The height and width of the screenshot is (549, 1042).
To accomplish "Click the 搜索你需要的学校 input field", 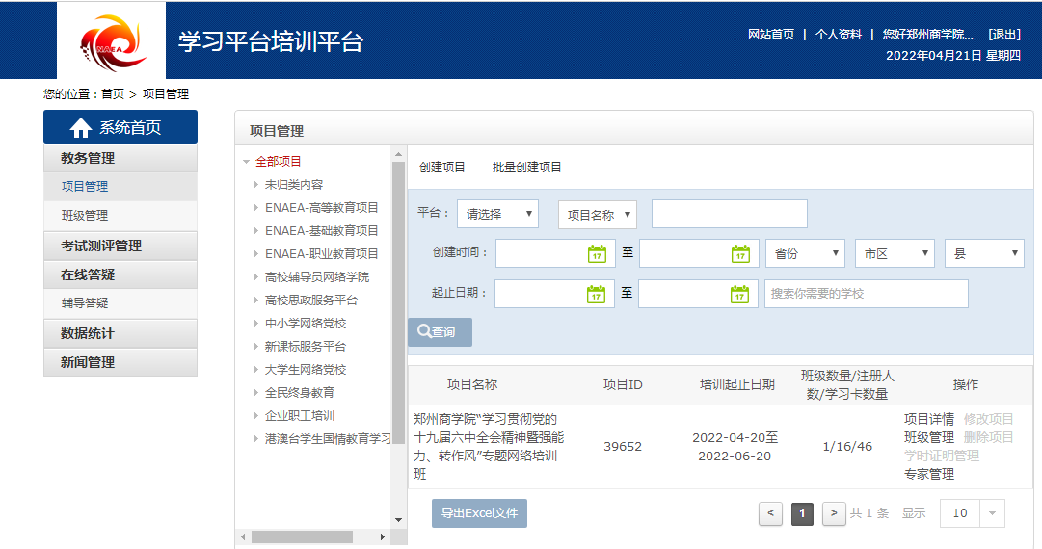I will tap(866, 294).
